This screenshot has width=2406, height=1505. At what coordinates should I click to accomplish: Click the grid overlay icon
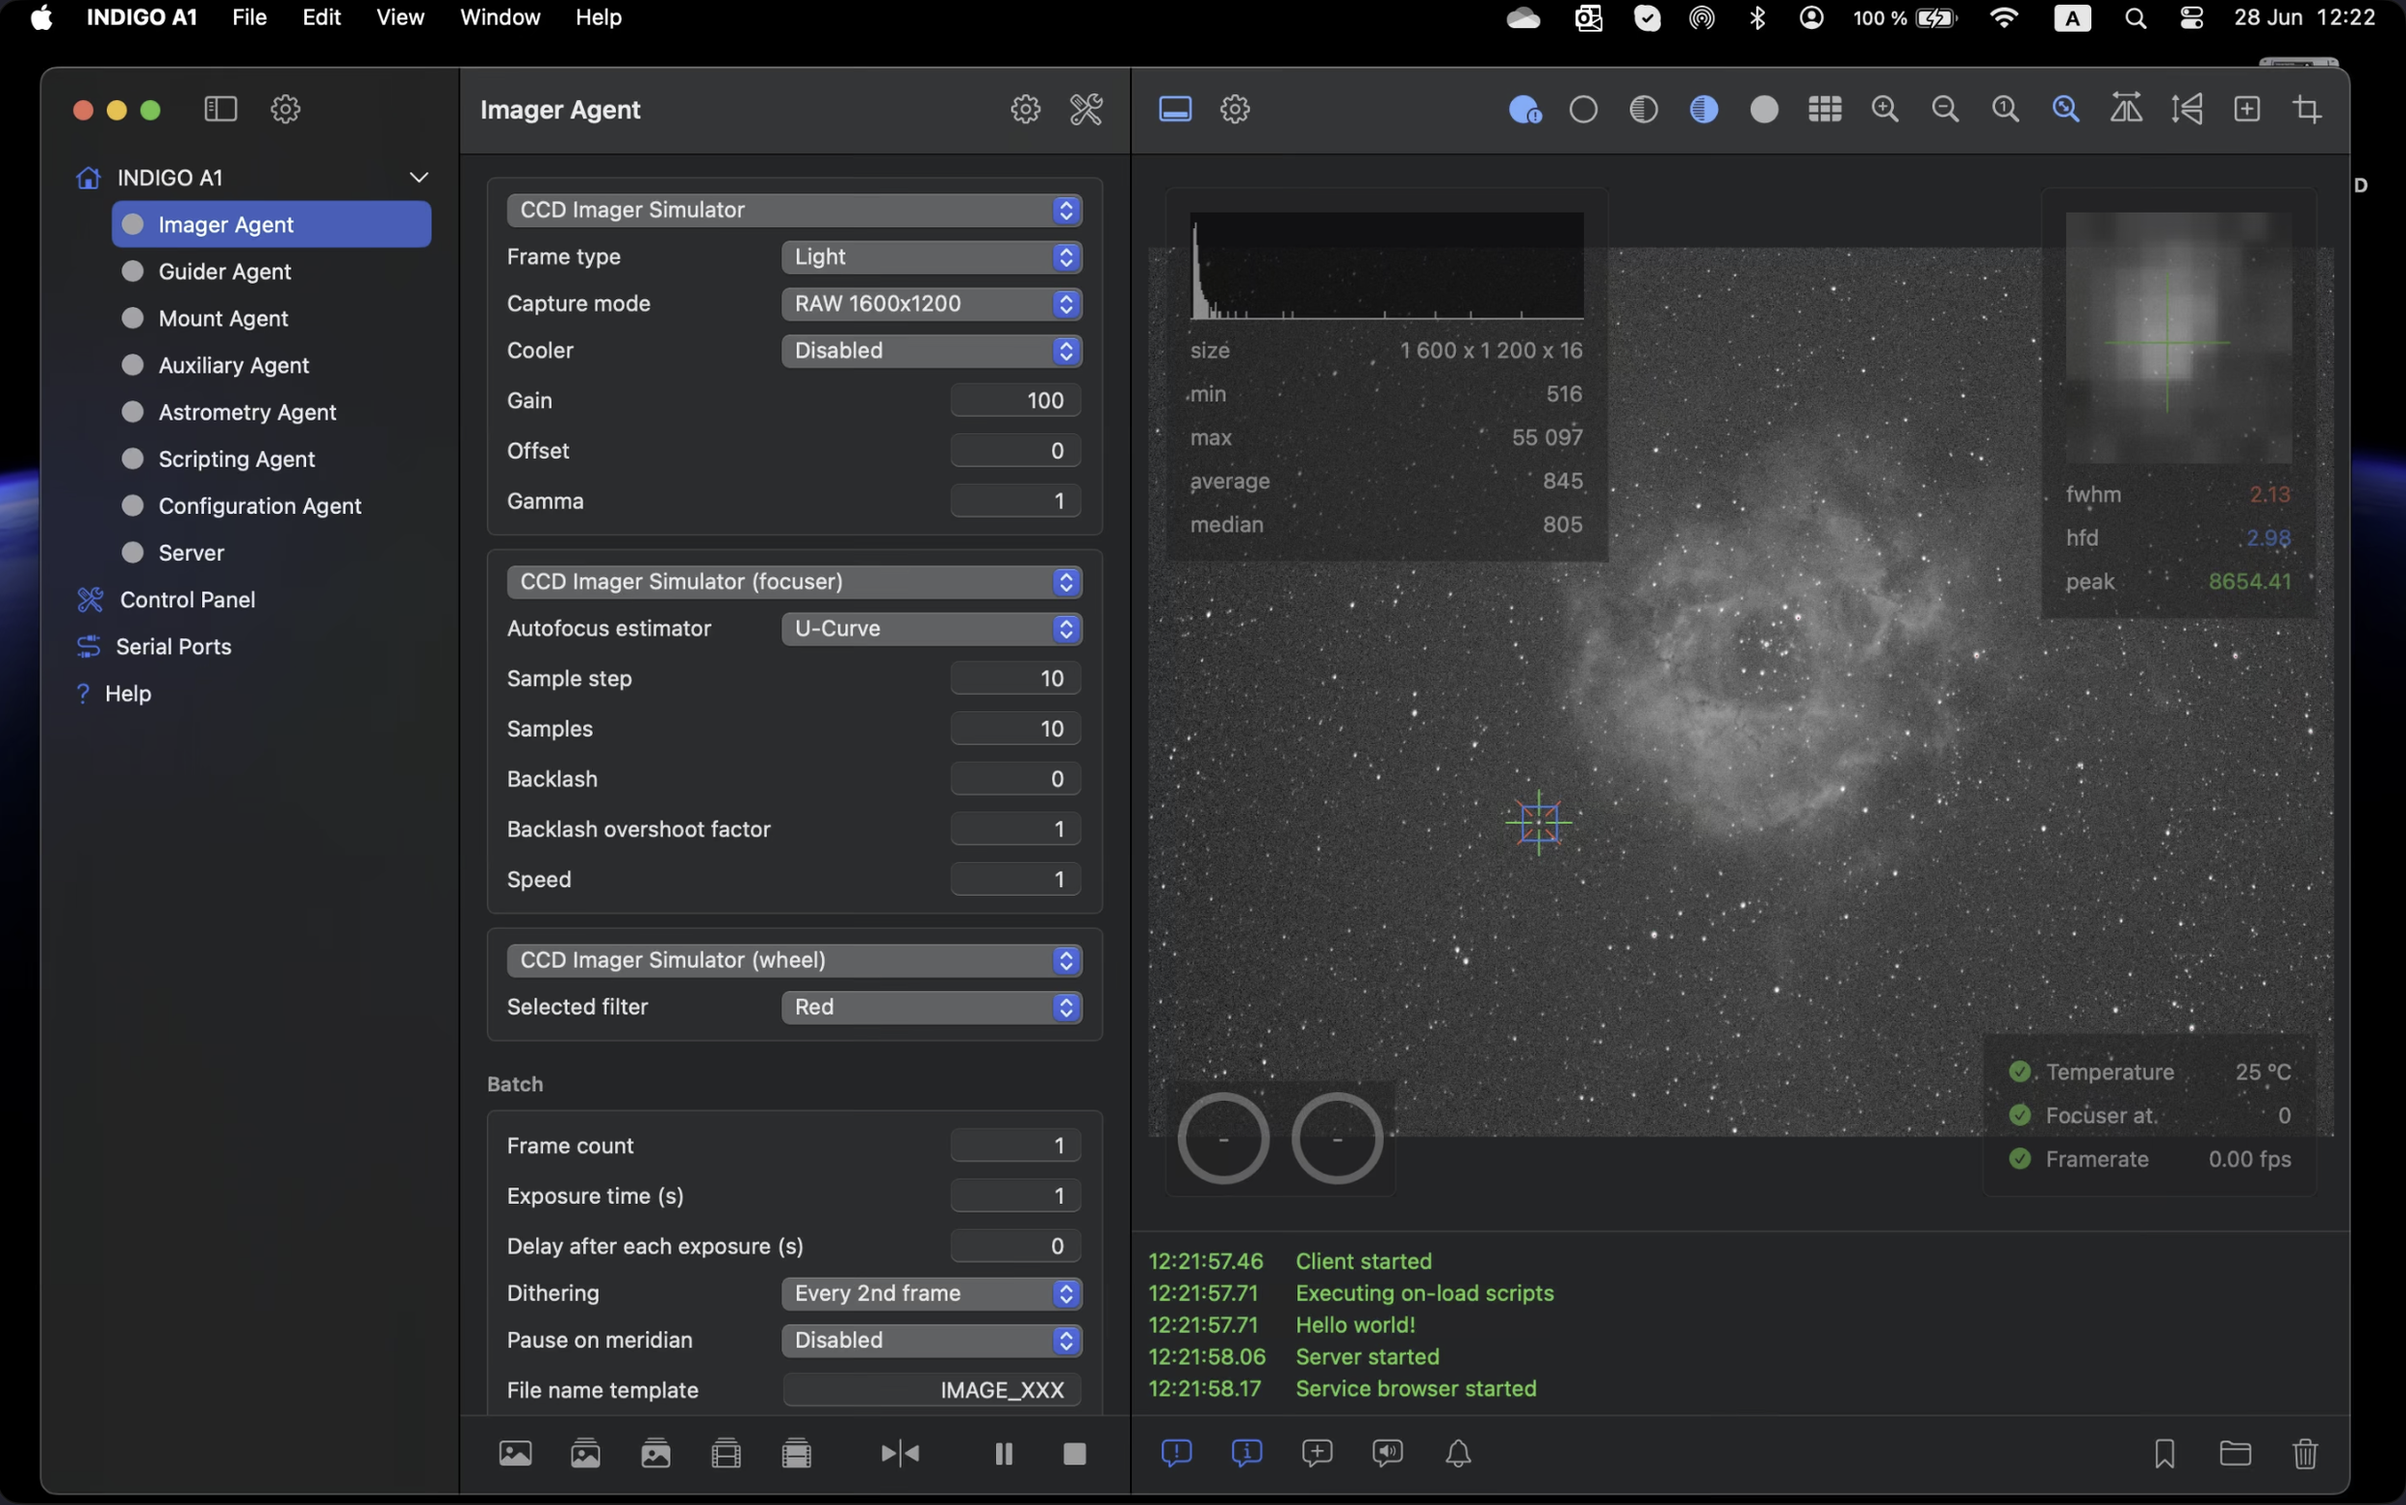click(1824, 110)
